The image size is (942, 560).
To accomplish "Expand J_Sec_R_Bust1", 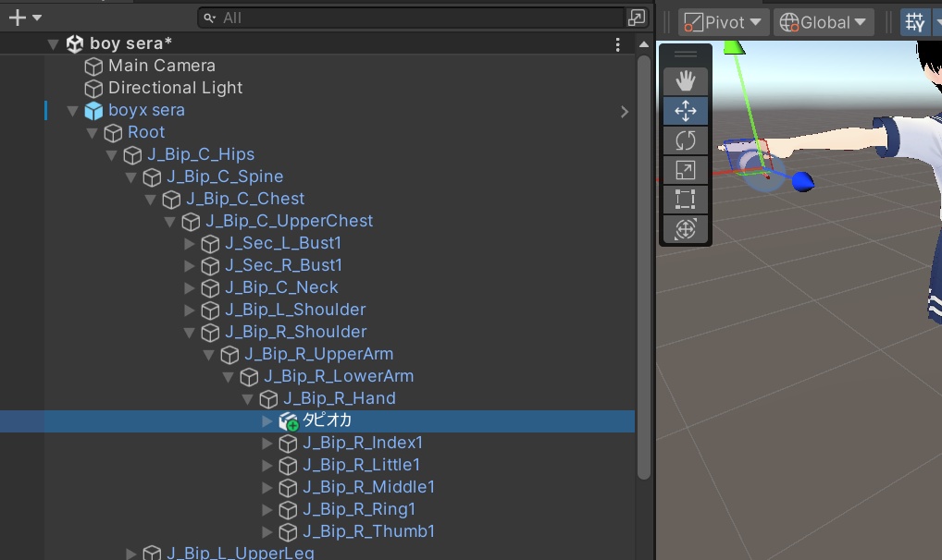I will (x=190, y=266).
